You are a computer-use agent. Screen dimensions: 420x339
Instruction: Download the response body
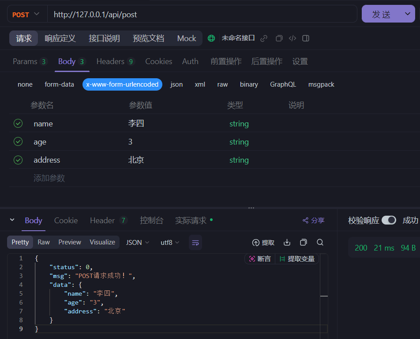(x=287, y=242)
